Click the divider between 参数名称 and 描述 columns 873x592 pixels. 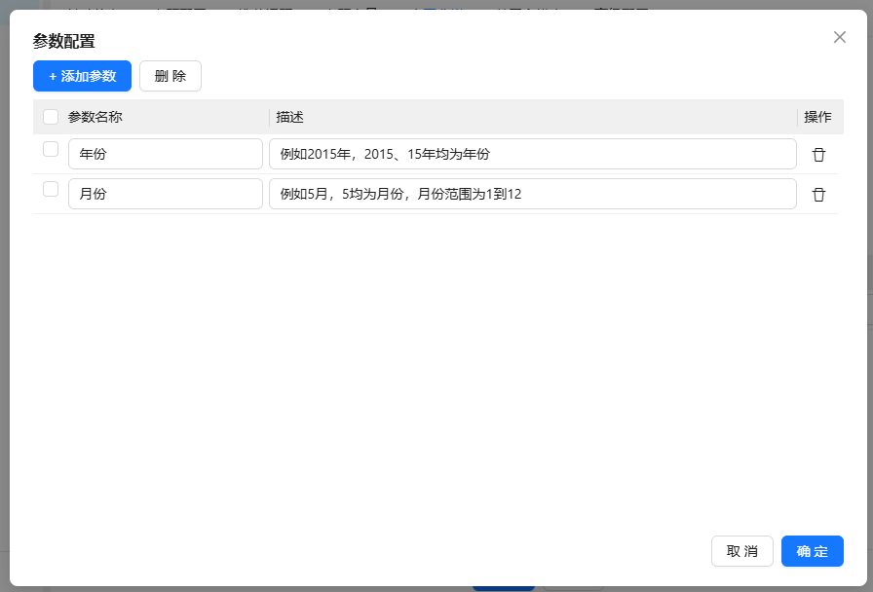click(270, 117)
